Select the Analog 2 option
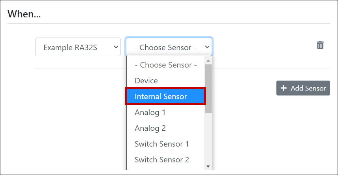 coord(150,128)
